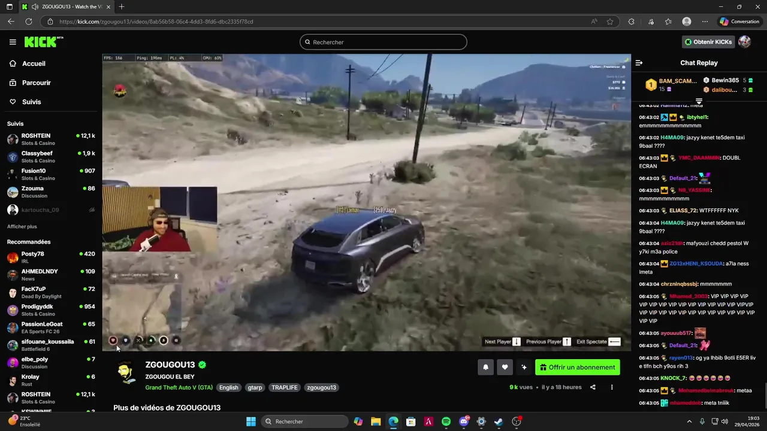Image resolution: width=767 pixels, height=431 pixels.
Task: Open the Kick hamburger menu
Action: (13, 42)
